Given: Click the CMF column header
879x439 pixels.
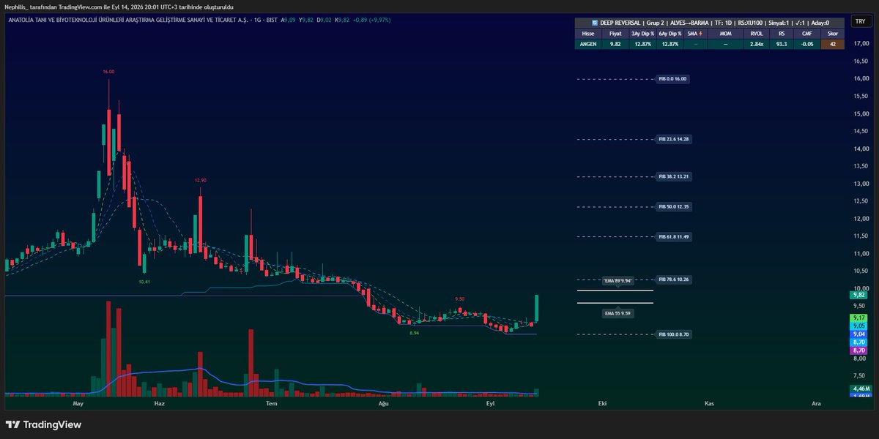Looking at the screenshot, I should click(x=807, y=34).
